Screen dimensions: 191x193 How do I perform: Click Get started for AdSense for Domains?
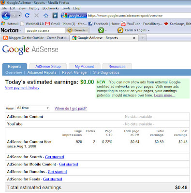pos(57,172)
